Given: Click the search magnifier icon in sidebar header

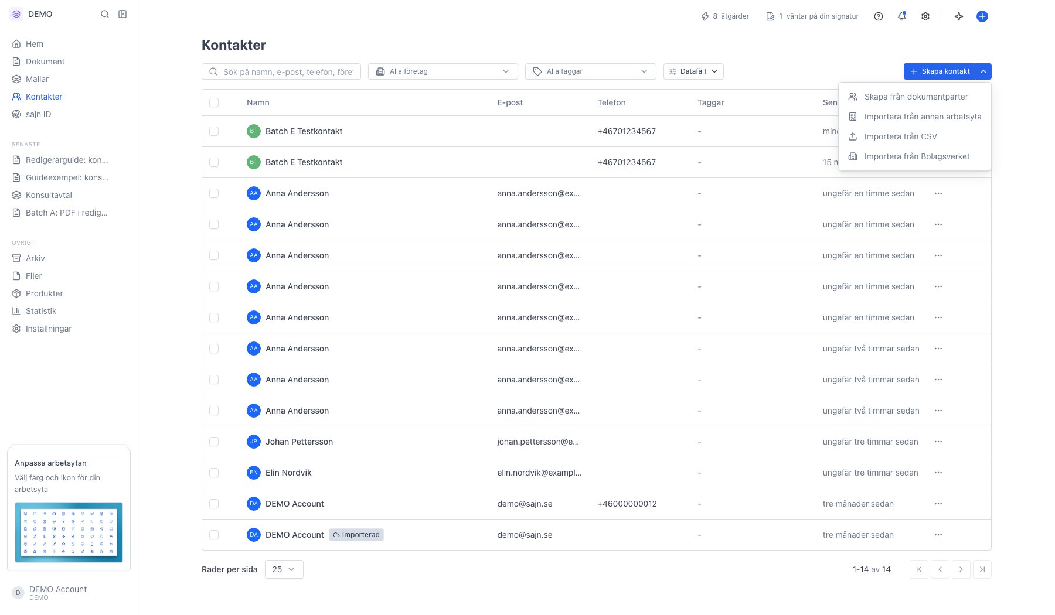Looking at the screenshot, I should [x=105, y=14].
